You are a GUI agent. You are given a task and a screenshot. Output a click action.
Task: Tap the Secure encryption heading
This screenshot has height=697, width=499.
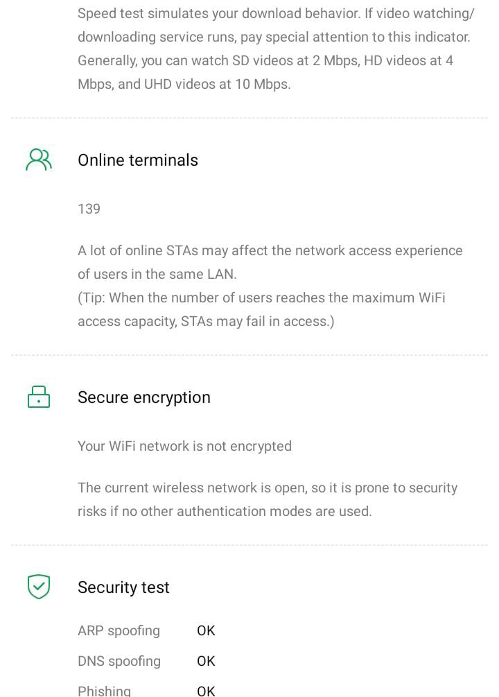click(143, 397)
